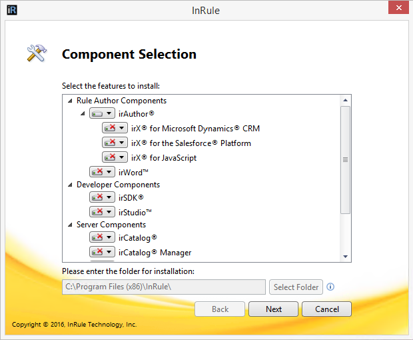Click the blue info icon beside Select Folder
This screenshot has width=413, height=340.
(330, 287)
